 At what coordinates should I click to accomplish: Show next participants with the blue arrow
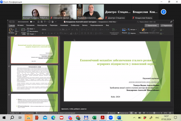(x=163, y=12)
